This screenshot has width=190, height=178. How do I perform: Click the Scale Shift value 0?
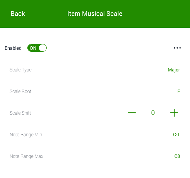click(x=153, y=113)
